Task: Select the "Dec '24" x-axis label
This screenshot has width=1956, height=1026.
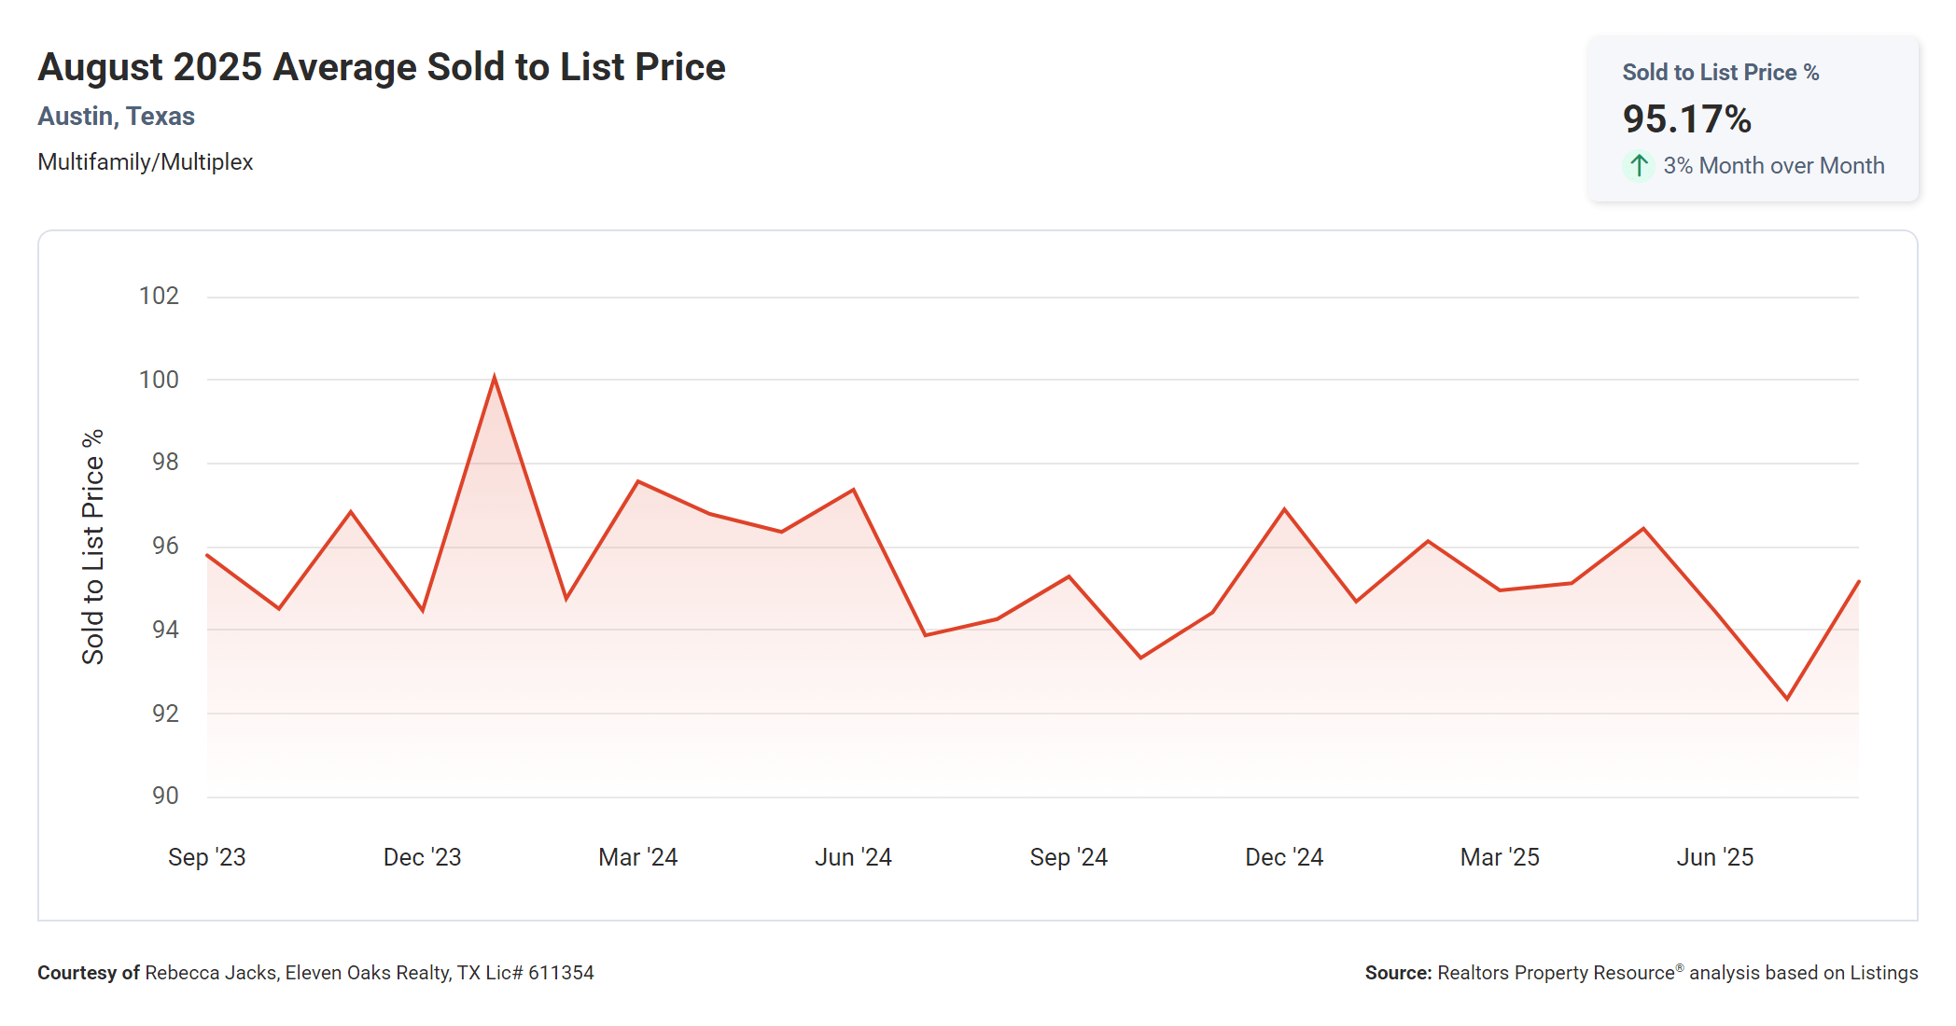Action: coord(1284,857)
